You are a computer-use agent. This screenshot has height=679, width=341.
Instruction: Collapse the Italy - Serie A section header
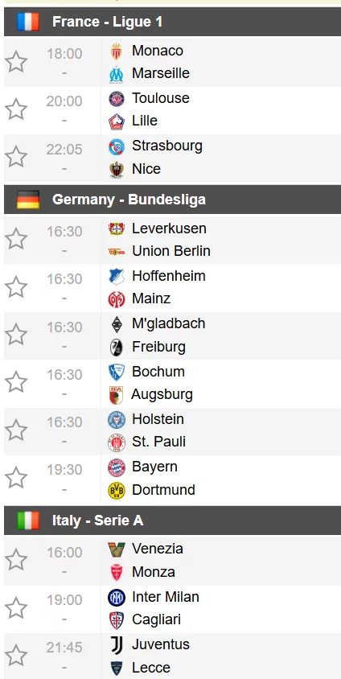point(172,520)
